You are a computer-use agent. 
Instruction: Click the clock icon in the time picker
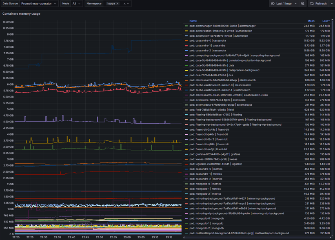(273, 4)
